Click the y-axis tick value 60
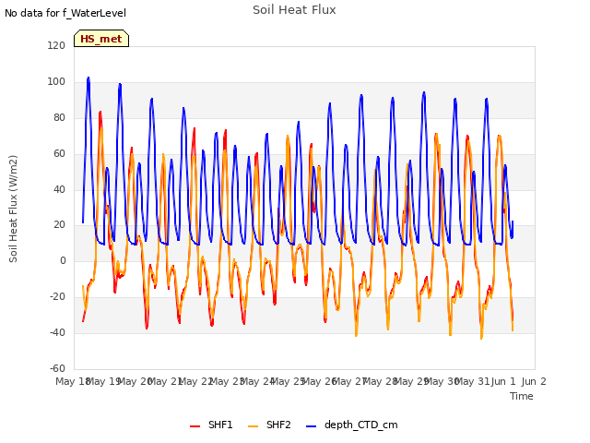 point(59,153)
